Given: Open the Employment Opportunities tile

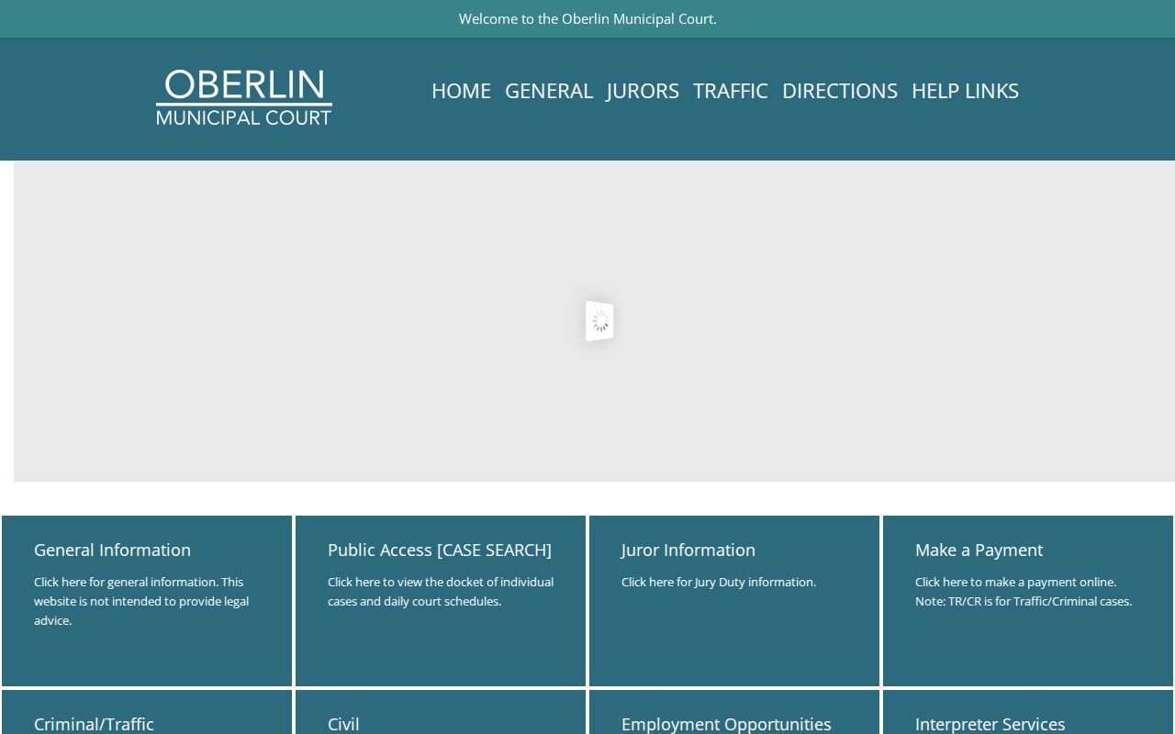Looking at the screenshot, I should pyautogui.click(x=734, y=713).
